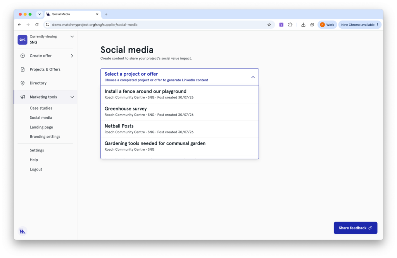Click the Logout link in sidebar

coord(36,169)
